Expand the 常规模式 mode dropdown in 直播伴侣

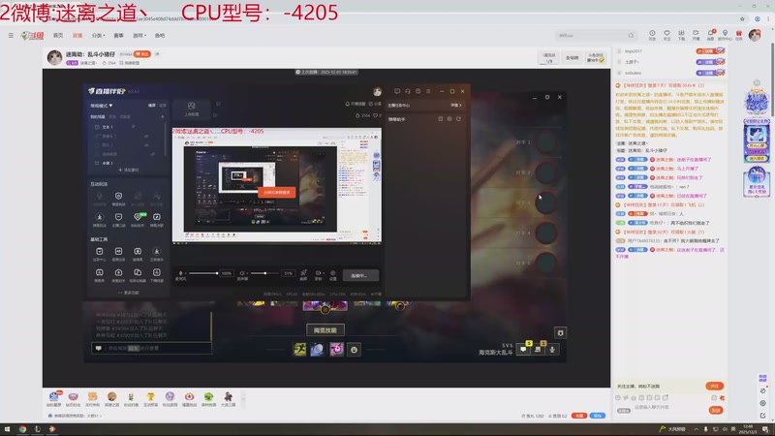coord(102,106)
